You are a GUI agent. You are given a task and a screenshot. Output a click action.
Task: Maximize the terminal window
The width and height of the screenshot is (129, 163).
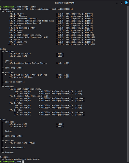[x=122, y=3]
